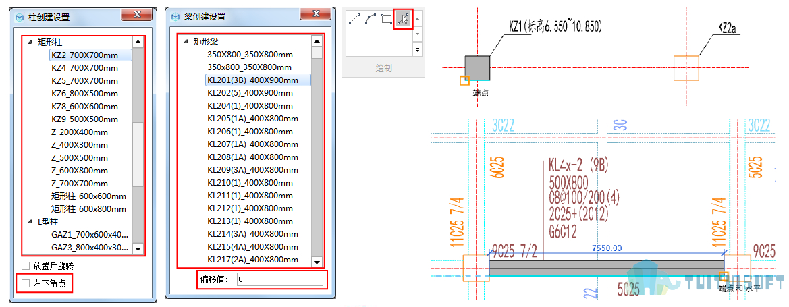
Task: Select Z_400X300mm column type
Action: click(80, 145)
